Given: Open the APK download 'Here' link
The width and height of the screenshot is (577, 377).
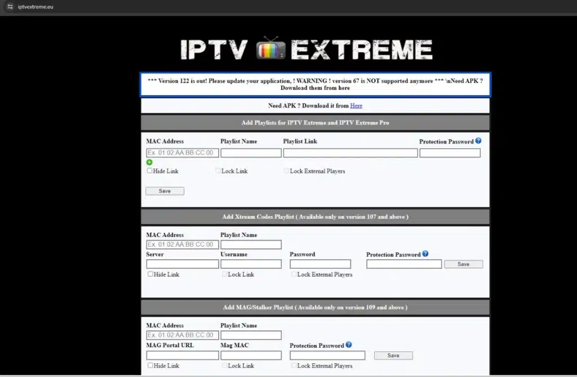Looking at the screenshot, I should tap(356, 106).
